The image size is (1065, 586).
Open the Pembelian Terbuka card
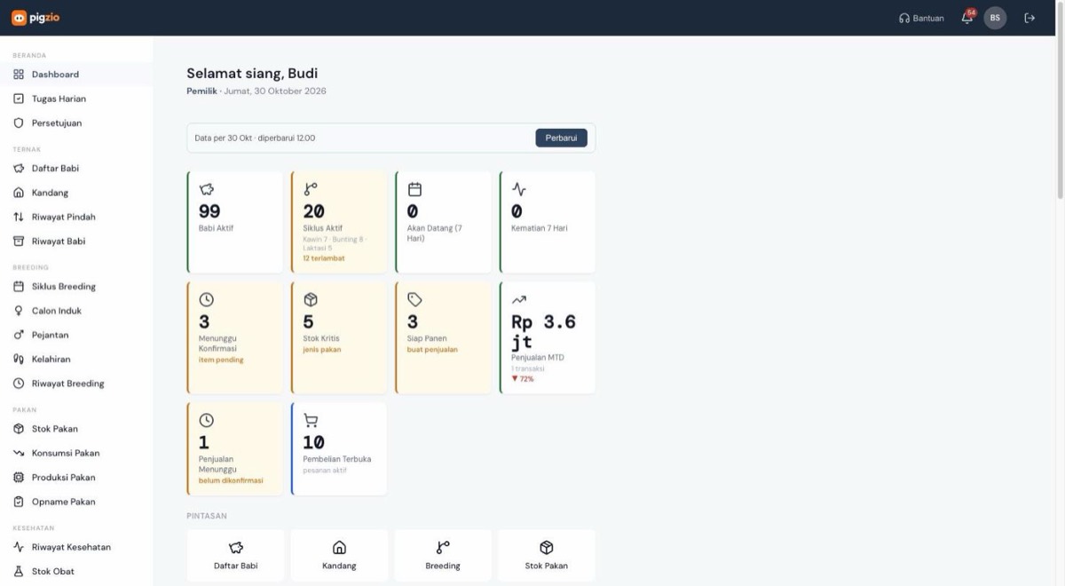pyautogui.click(x=339, y=448)
